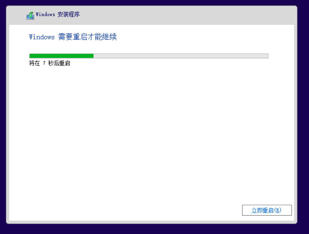Click the number 7 in the countdown
The width and height of the screenshot is (309, 234).
[44, 63]
